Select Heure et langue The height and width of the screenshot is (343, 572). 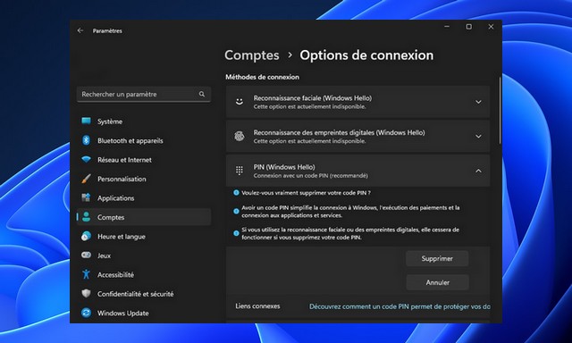tap(144, 237)
